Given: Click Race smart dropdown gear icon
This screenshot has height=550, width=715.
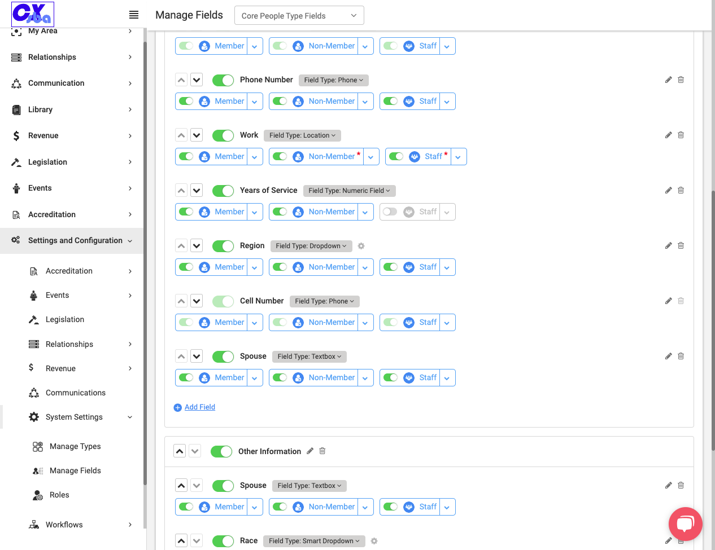Looking at the screenshot, I should coord(374,541).
